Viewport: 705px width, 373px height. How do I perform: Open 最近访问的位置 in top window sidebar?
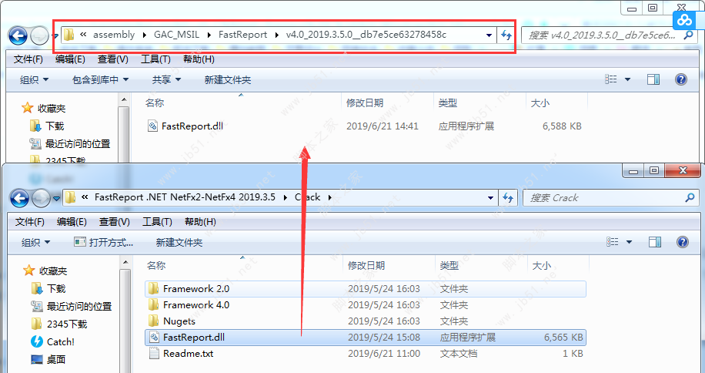70,144
